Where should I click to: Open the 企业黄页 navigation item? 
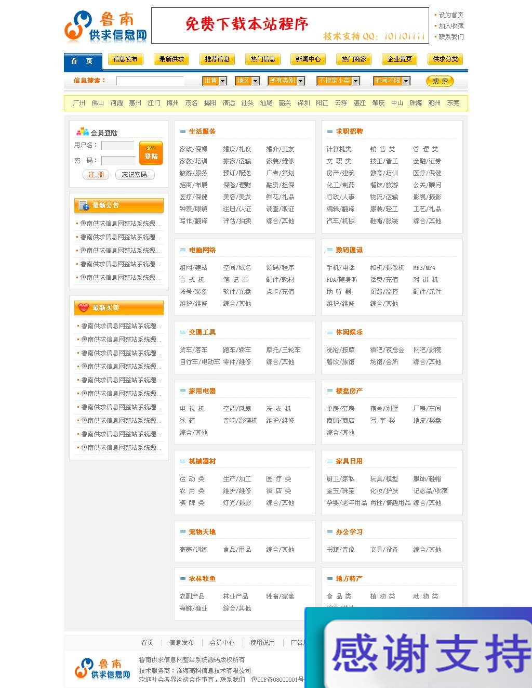click(400, 59)
